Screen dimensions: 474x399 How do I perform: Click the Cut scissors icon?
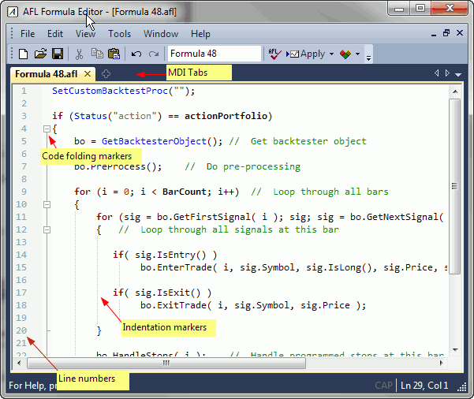click(79, 54)
